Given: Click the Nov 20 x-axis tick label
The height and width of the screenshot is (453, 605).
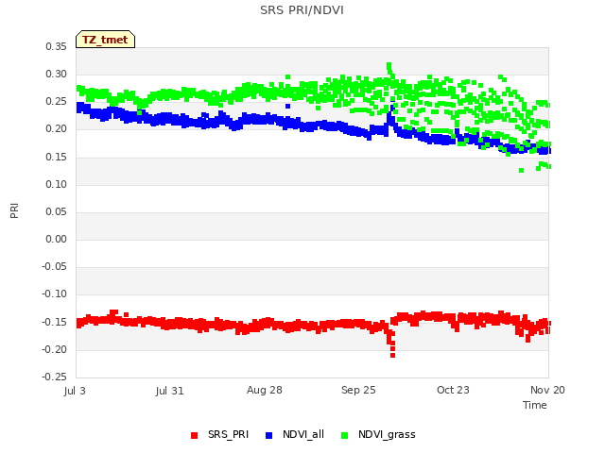Looking at the screenshot, I should point(547,390).
